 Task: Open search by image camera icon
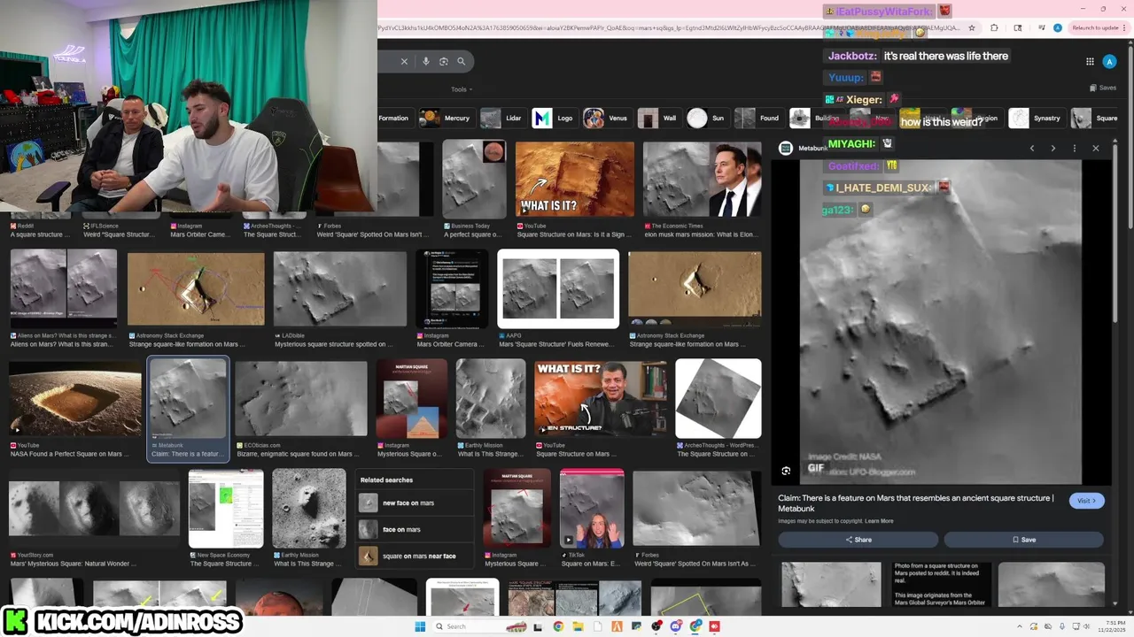[444, 61]
